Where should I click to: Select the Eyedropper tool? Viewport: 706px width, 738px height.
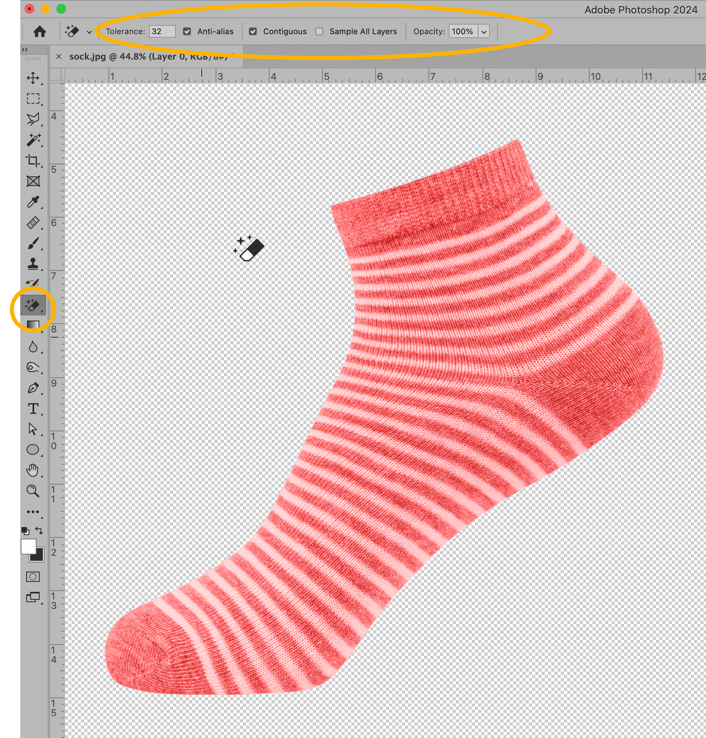[x=33, y=202]
